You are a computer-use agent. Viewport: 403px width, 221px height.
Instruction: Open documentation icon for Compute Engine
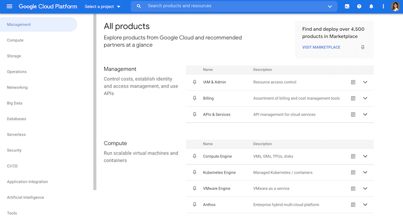353,157
